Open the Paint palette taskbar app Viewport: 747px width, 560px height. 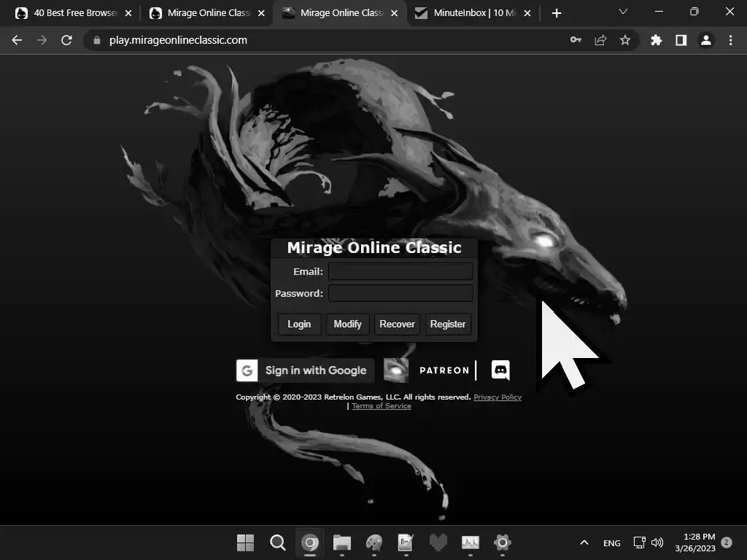click(x=374, y=542)
